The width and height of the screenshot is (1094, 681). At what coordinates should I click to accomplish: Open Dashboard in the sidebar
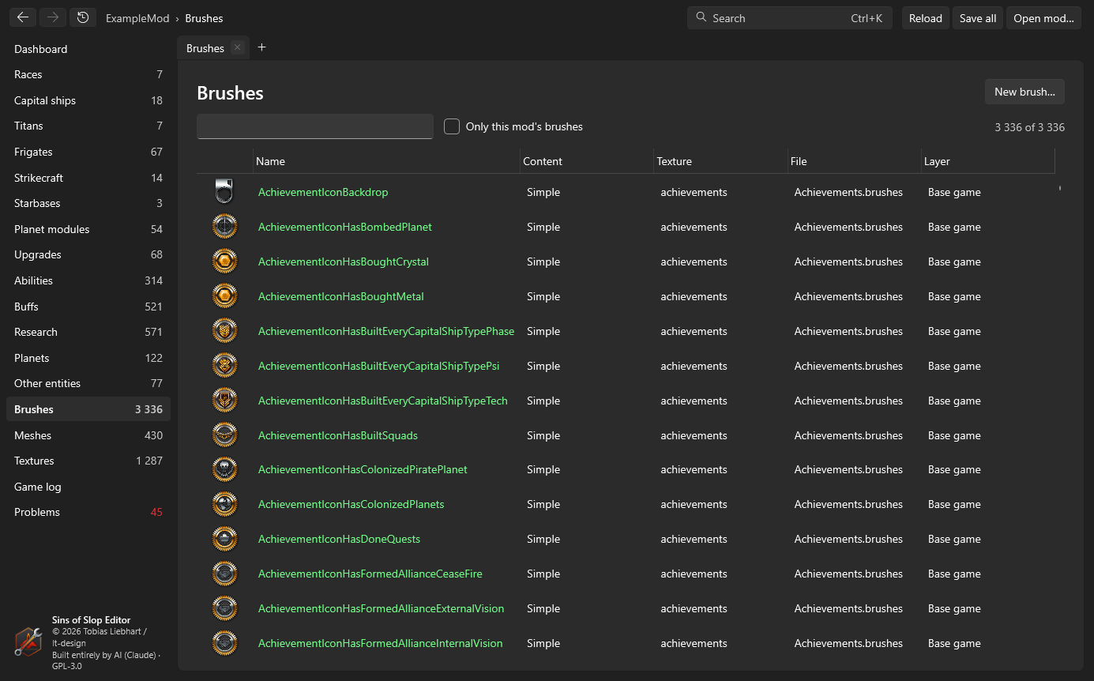tap(88, 49)
